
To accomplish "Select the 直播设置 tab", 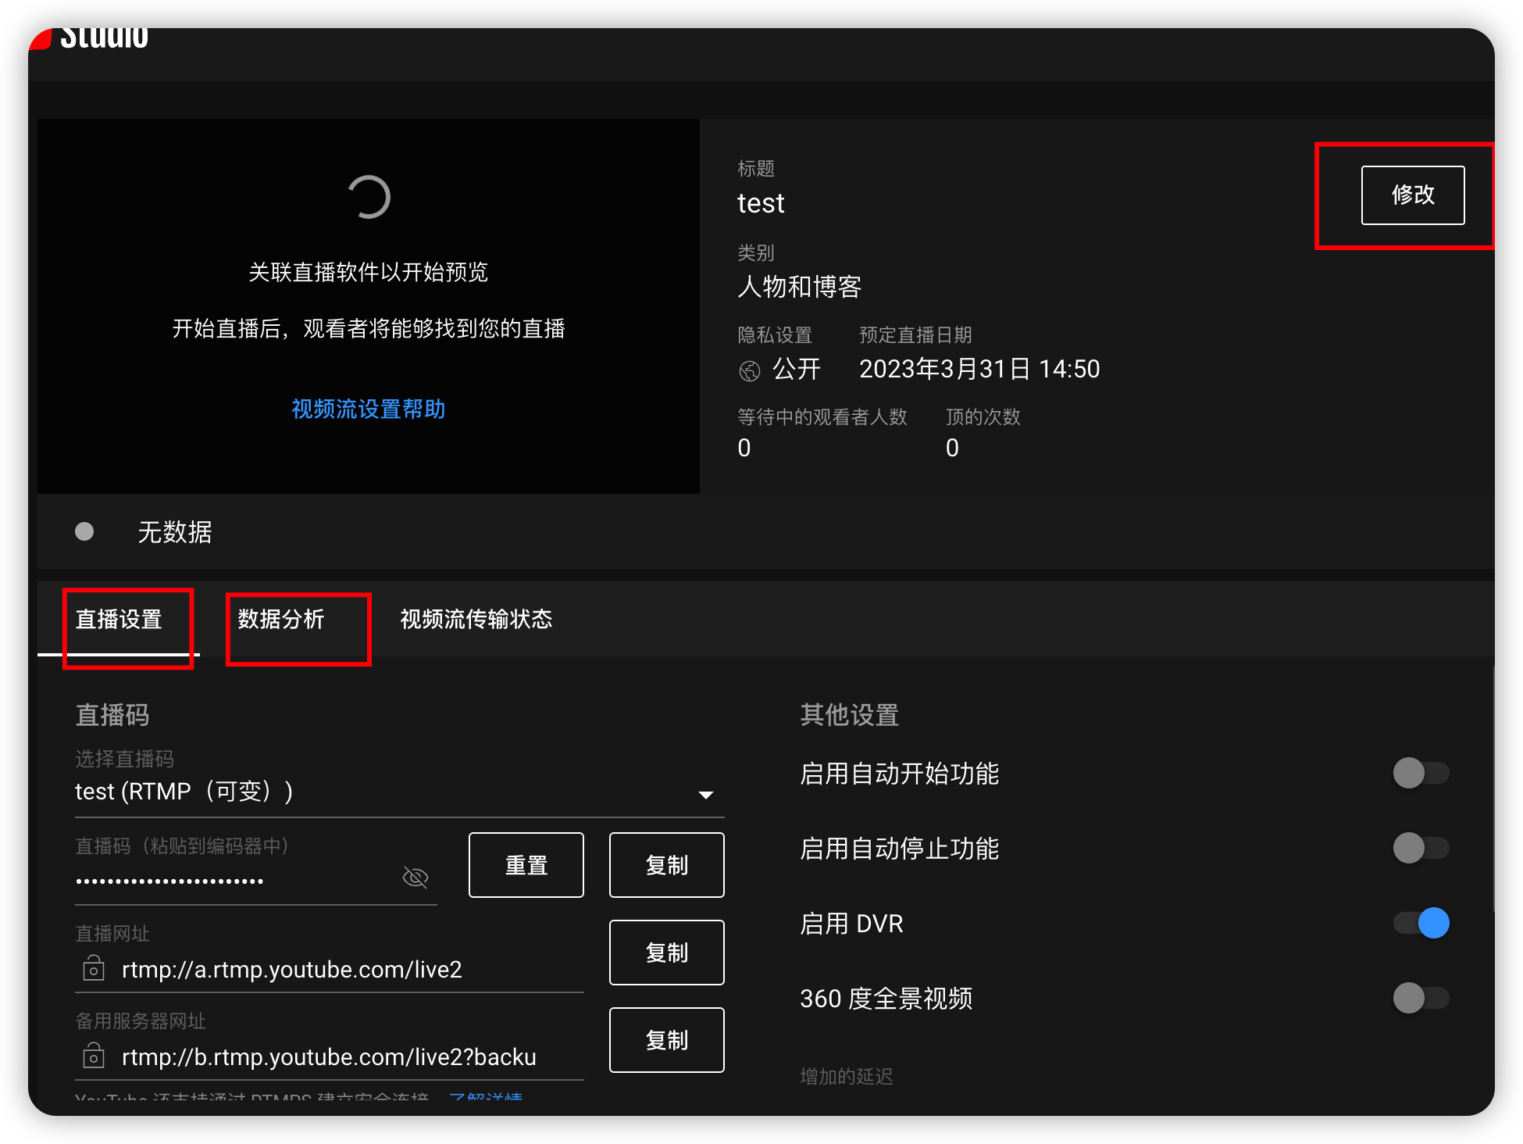I will [x=119, y=620].
